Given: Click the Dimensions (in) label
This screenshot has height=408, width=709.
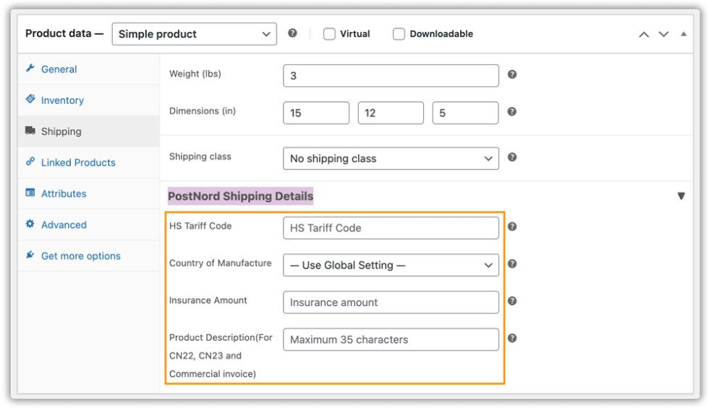Looking at the screenshot, I should click(x=202, y=111).
